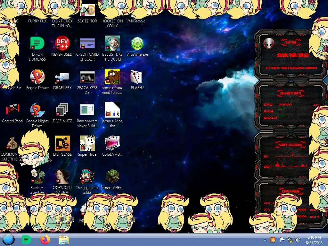Image resolution: width=328 pixels, height=246 pixels.
Task: Click the Windows Start orb
Action: click(9, 240)
